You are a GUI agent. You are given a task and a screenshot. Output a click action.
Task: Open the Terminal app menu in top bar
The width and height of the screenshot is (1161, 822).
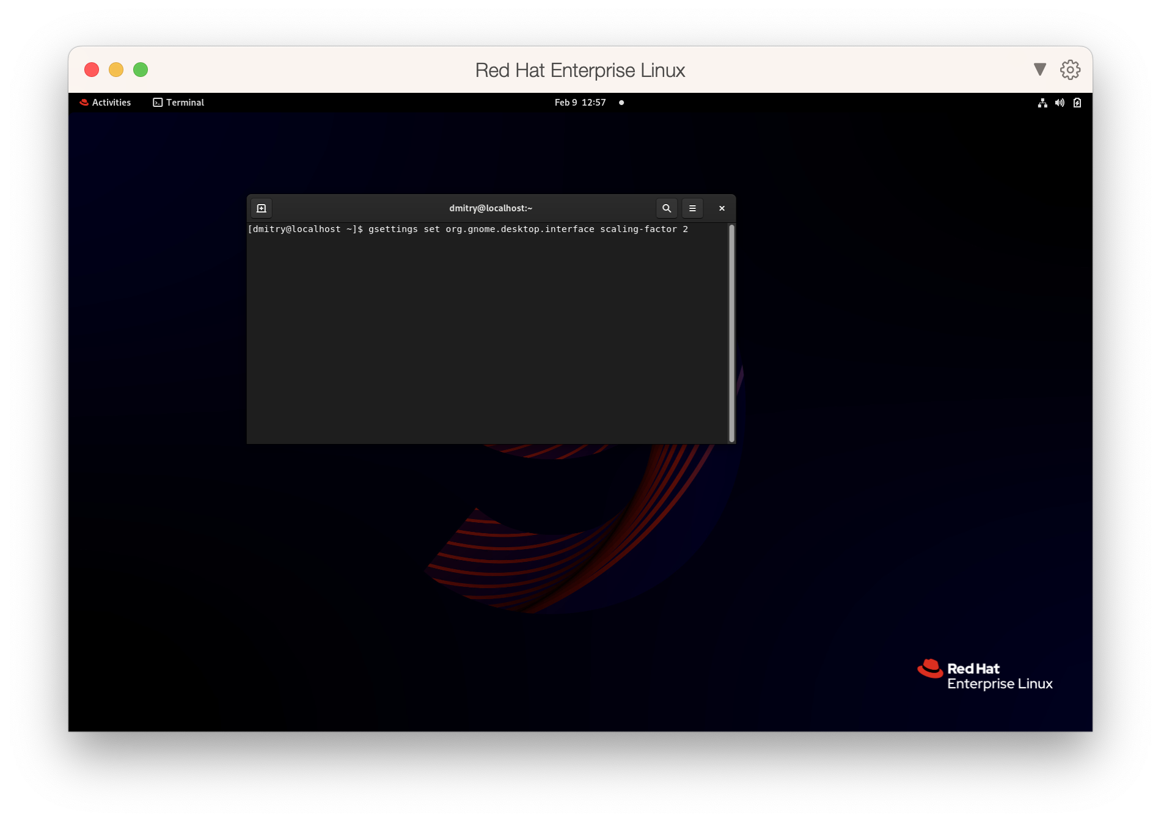click(x=178, y=103)
